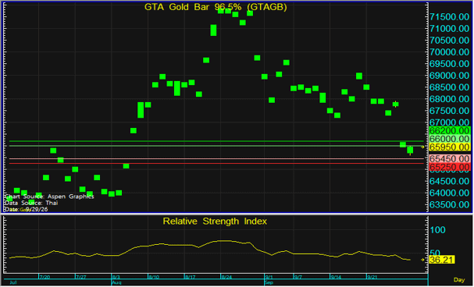Viewport: 474px width, 287px height.
Task: Select the 63500.00 price axis label
Action: (450, 205)
